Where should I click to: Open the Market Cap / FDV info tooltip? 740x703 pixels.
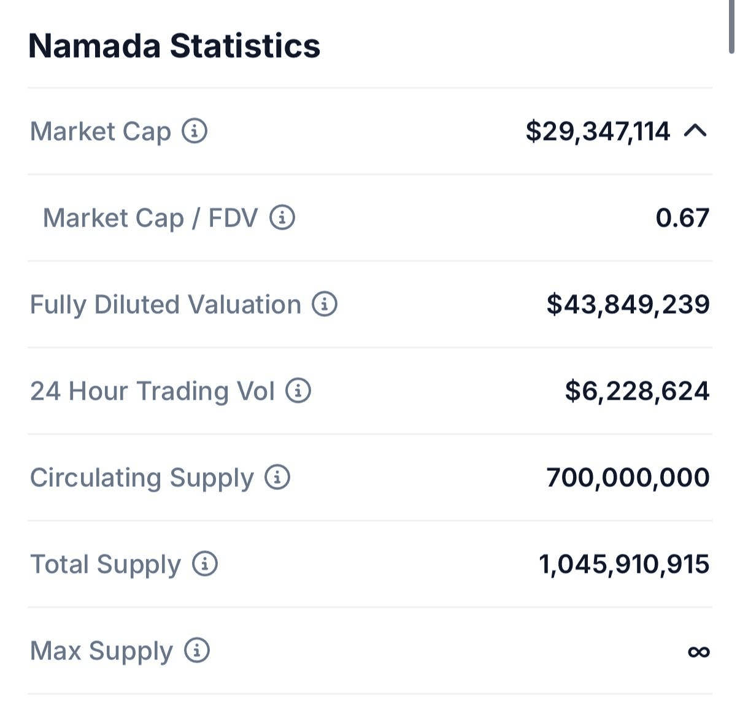[x=282, y=217]
